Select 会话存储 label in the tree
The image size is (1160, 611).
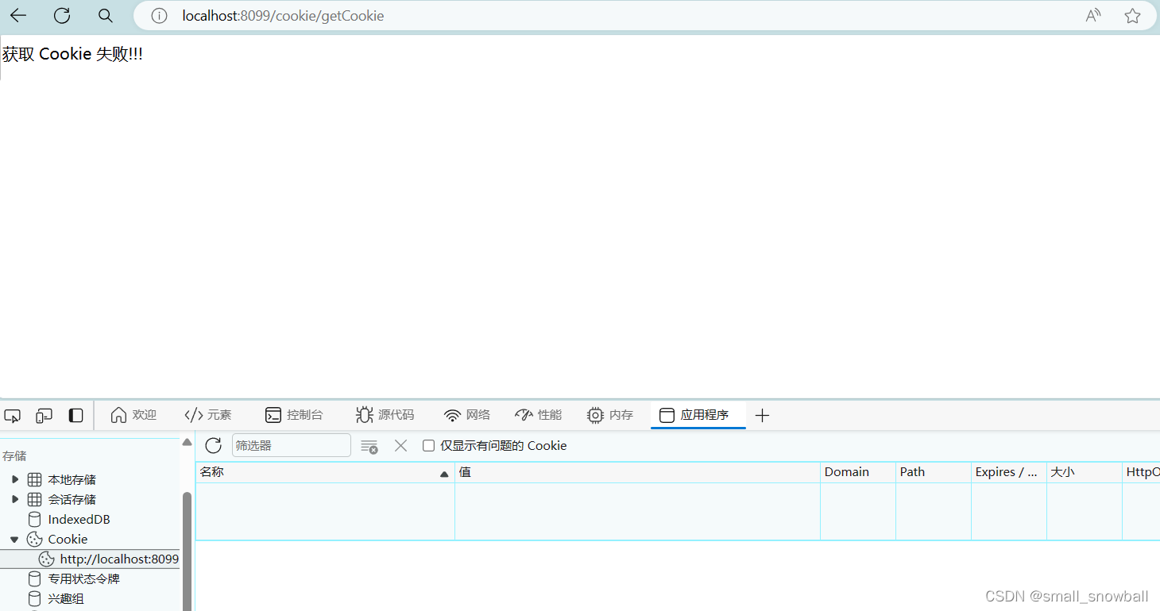pos(72,500)
